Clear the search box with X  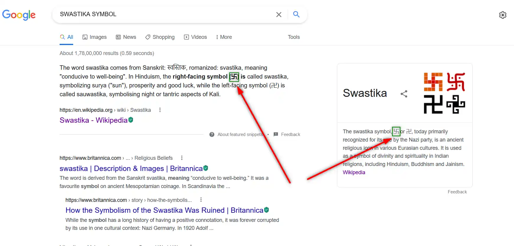279,14
